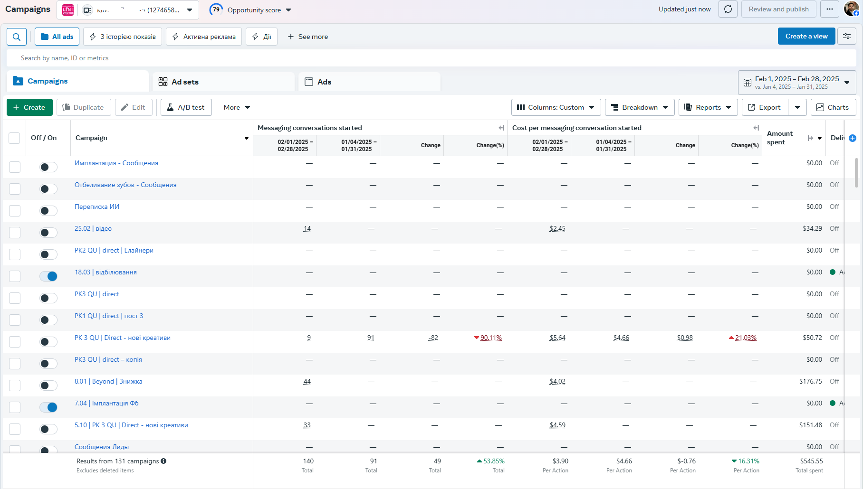Screen dimensions: 863x489
Task: Expand the Amount spent column arrow icon
Action: [x=810, y=138]
